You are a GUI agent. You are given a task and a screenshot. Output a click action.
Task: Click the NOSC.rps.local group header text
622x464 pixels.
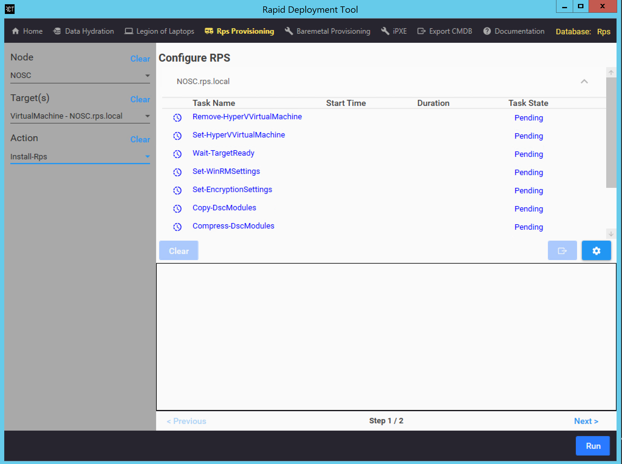click(203, 82)
